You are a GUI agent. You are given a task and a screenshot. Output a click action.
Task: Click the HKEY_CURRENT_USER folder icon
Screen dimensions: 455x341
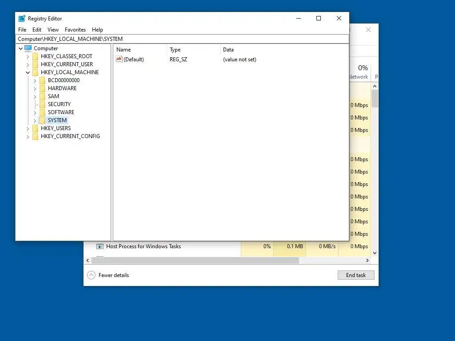[x=36, y=64]
